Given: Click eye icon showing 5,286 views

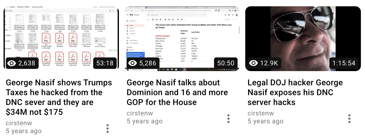Looking at the screenshot, I should (133, 63).
